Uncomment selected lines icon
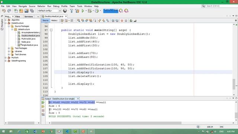 click(135, 20)
